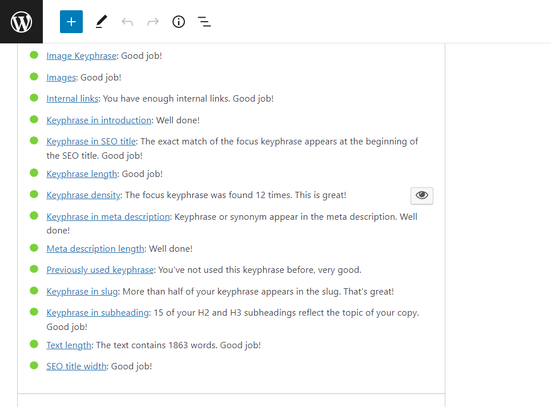The width and height of the screenshot is (551, 407).
Task: Open the Previously used keyphrase link
Action: click(x=99, y=269)
